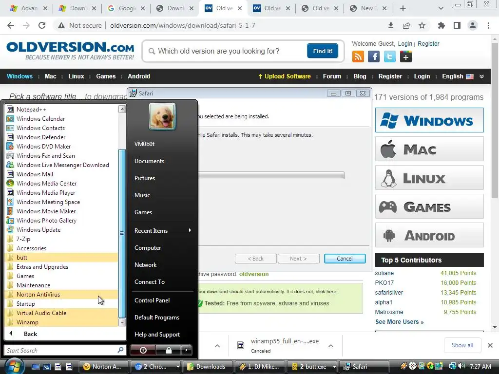The image size is (499, 374).
Task: Switch to the New Tab browser tab
Action: (367, 8)
